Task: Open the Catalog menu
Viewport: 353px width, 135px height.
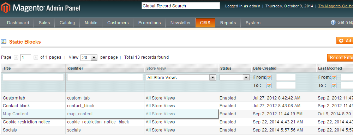Action: point(67,22)
